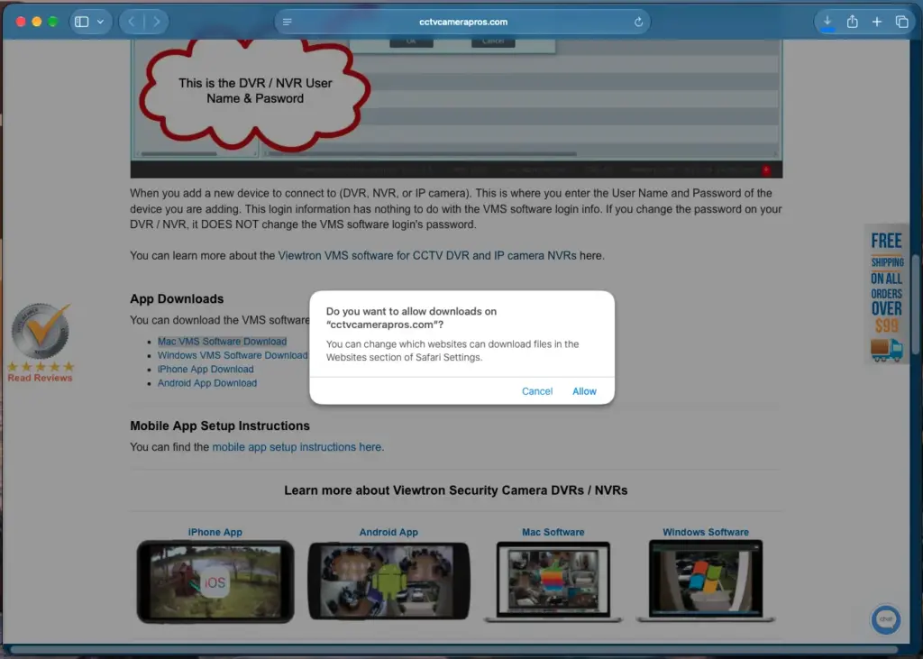This screenshot has width=923, height=659.
Task: Go back to previous page
Action: [132, 22]
